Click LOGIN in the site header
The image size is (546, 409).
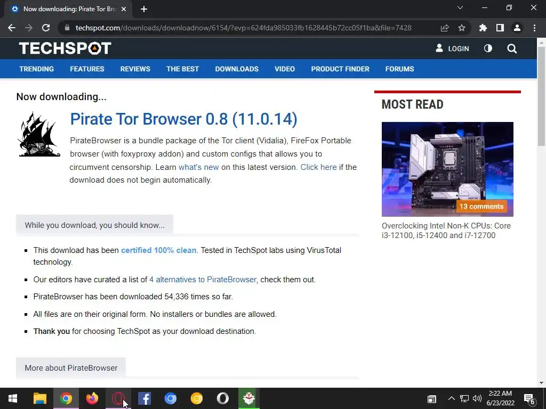[x=452, y=48]
